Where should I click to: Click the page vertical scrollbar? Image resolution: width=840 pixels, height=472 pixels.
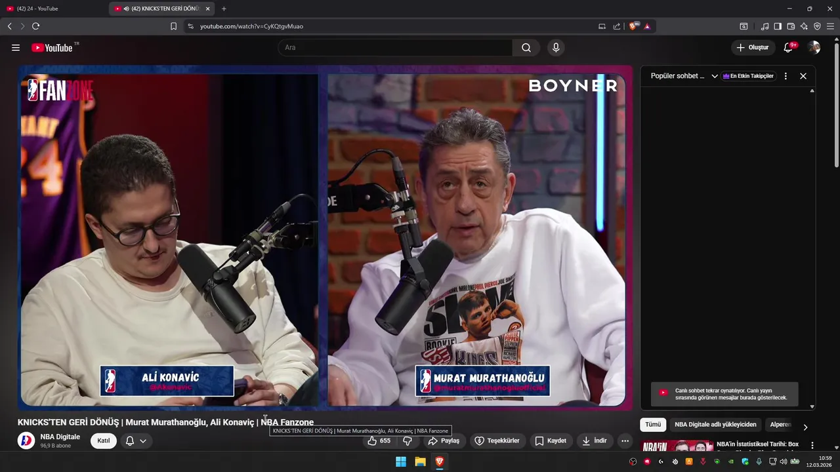[x=836, y=105]
